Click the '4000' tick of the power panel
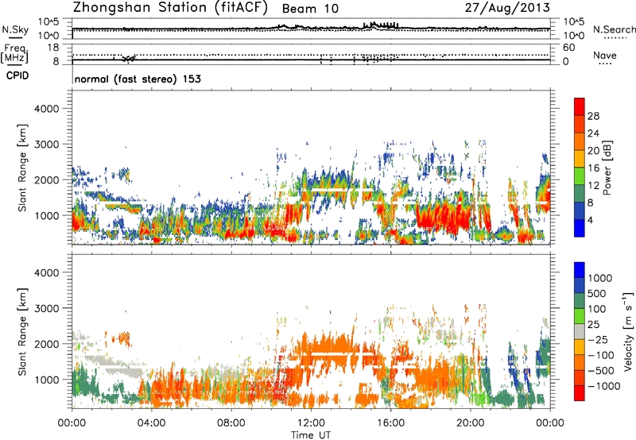The image size is (636, 440). tap(47, 109)
